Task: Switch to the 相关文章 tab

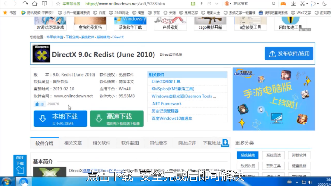Action: click(x=73, y=143)
